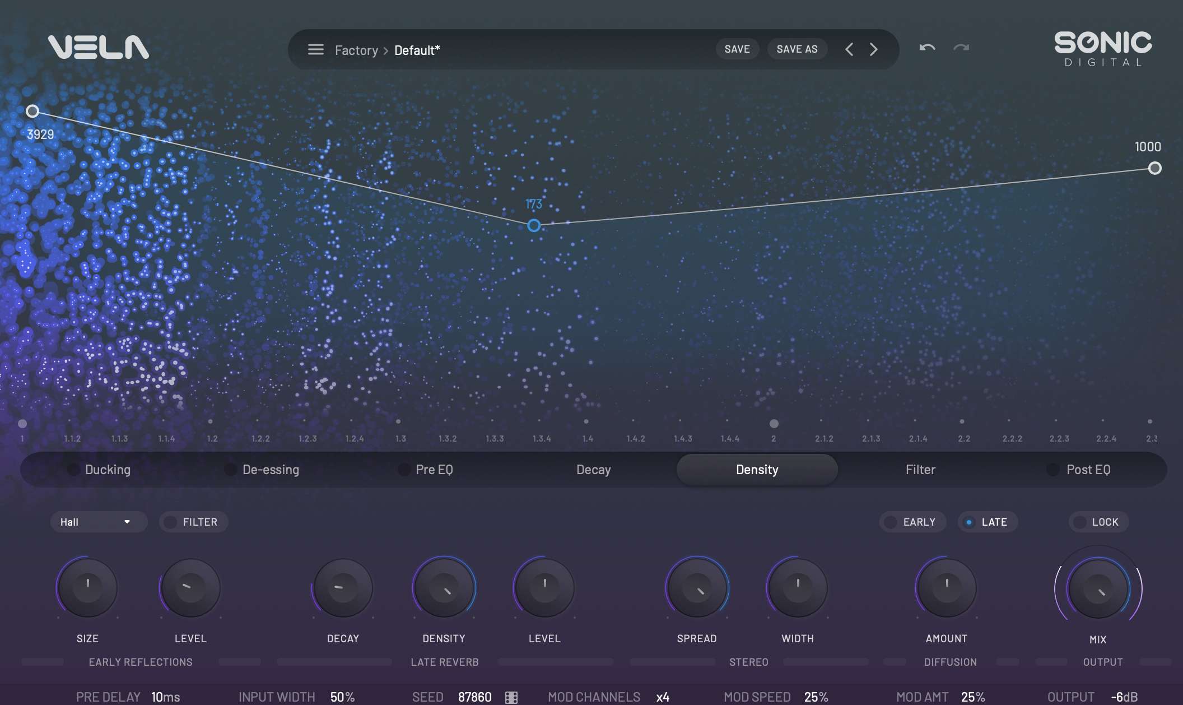Select the Density tab
Viewport: 1183px width, 705px height.
pos(757,470)
